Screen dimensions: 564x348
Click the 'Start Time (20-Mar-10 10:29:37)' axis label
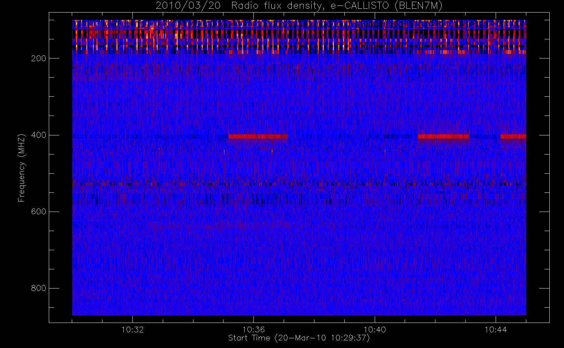[x=299, y=338]
